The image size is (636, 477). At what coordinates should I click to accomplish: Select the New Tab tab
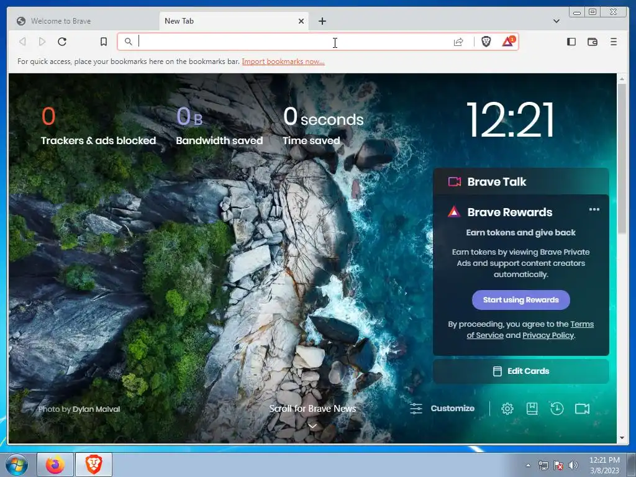(234, 21)
